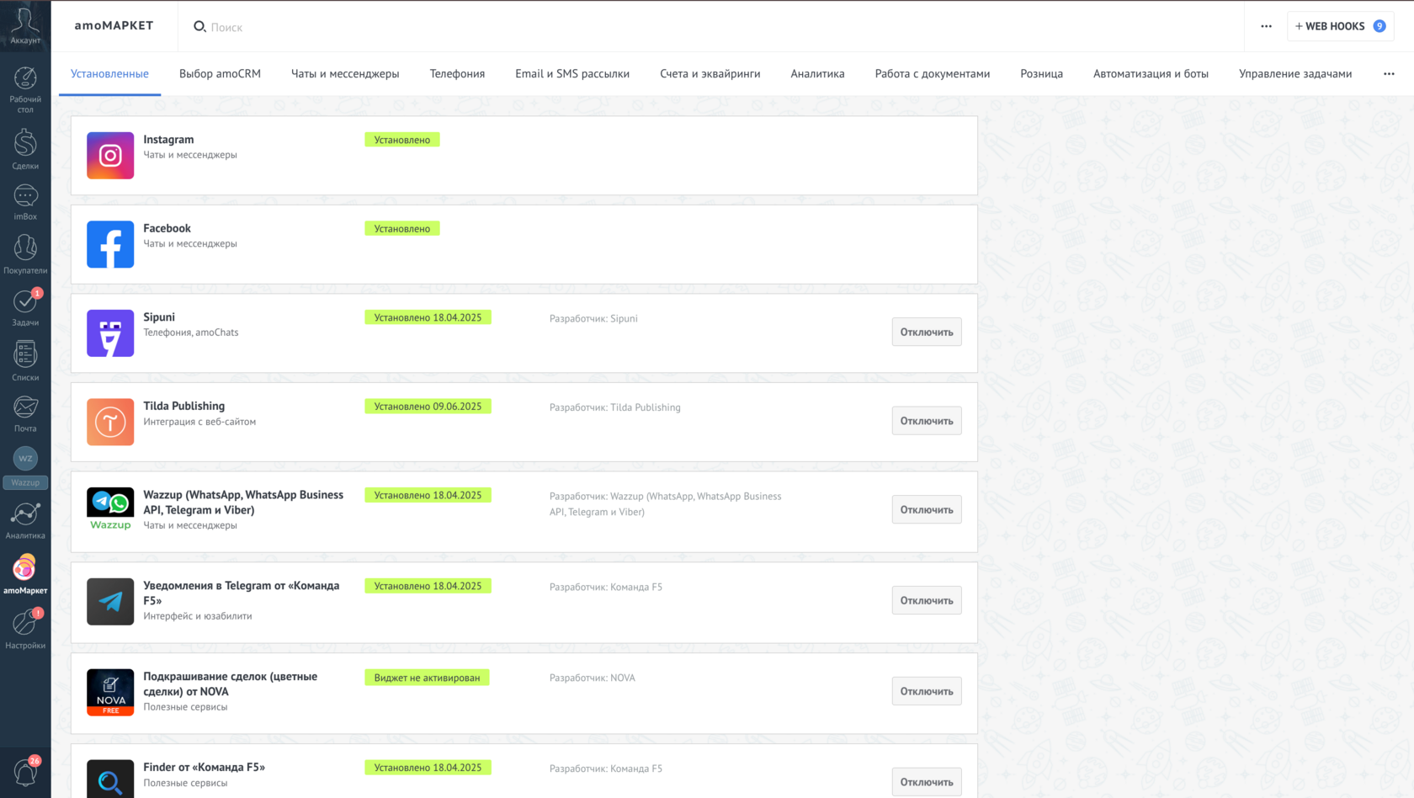Open the Sipuni integration logo
The height and width of the screenshot is (798, 1414).
click(110, 333)
